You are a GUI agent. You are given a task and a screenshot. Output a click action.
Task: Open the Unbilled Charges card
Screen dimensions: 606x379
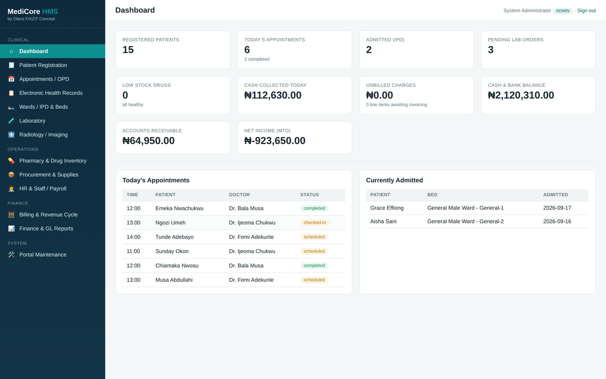417,95
